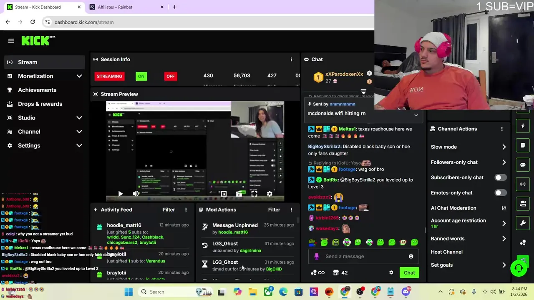
Task: Click the green Chat send button
Action: pos(409,272)
